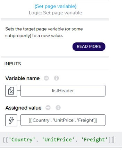Click the READ MORE button

click(x=89, y=47)
